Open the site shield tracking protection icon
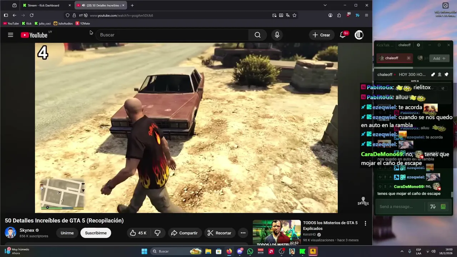Image resolution: width=457 pixels, height=257 pixels. [x=67, y=15]
